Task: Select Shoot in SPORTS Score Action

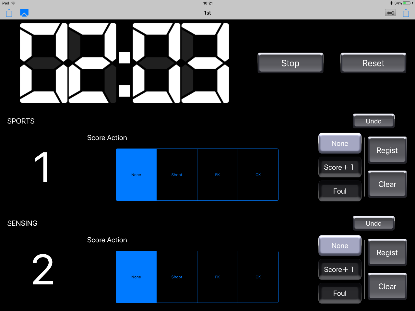Action: pos(177,175)
